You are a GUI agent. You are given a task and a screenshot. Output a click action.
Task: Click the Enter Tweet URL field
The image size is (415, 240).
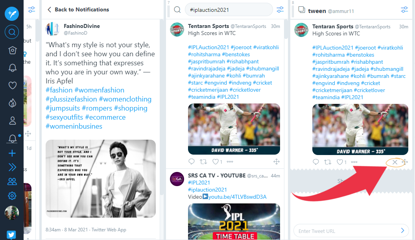(x=347, y=231)
